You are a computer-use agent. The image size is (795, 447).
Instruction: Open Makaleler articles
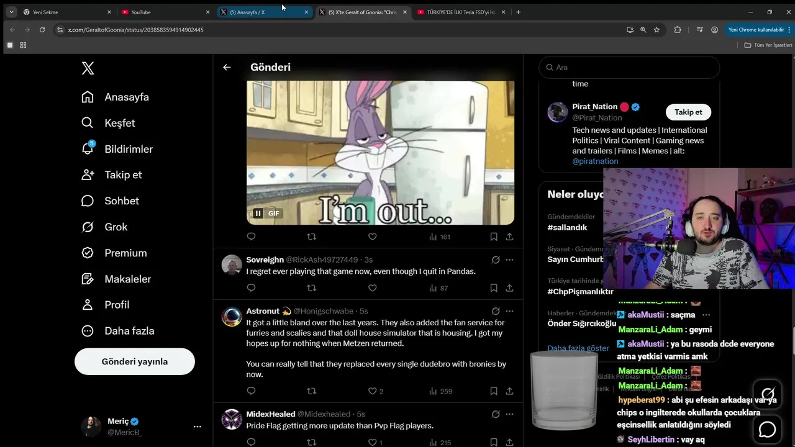[116, 279]
